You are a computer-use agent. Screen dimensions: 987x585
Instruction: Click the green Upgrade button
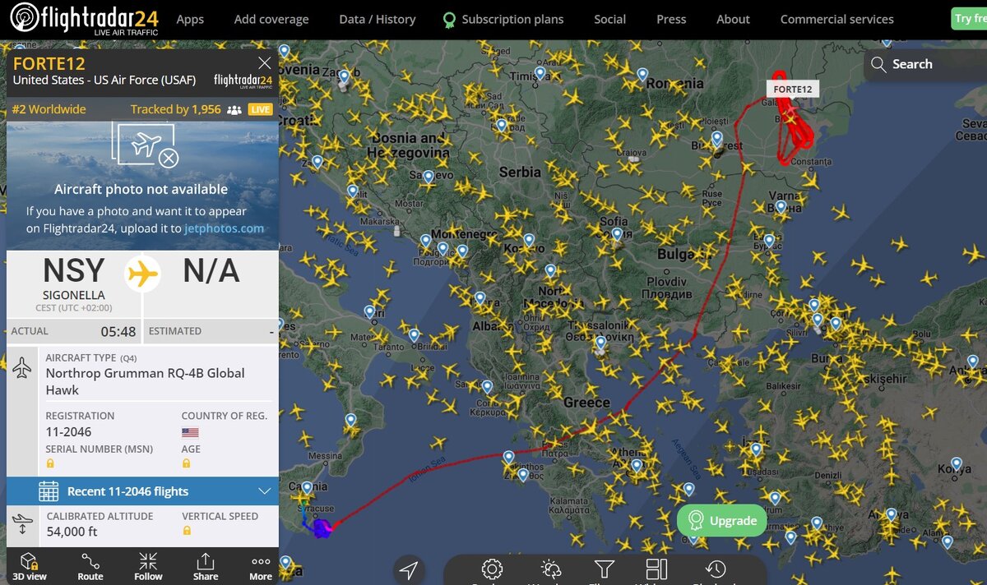coord(722,520)
